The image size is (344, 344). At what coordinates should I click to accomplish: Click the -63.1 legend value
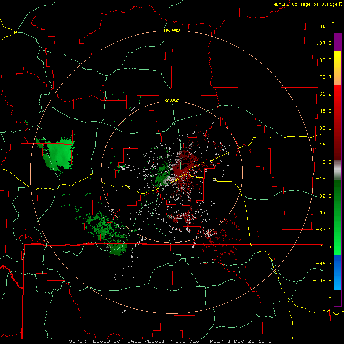pyautogui.click(x=324, y=230)
